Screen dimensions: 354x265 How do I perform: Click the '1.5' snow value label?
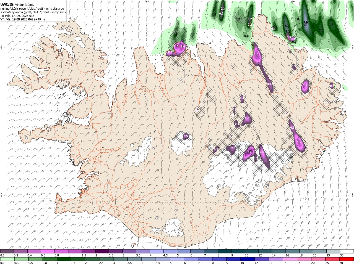click(256, 54)
